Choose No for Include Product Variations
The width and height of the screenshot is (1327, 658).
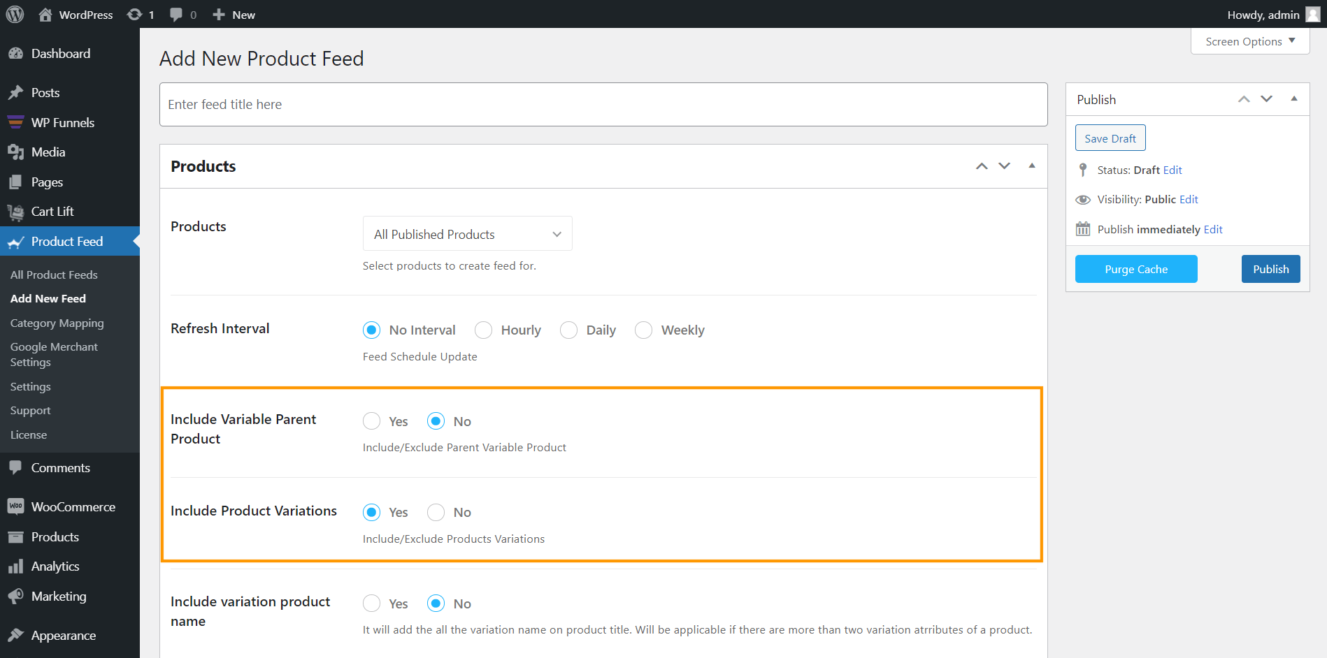tap(436, 512)
